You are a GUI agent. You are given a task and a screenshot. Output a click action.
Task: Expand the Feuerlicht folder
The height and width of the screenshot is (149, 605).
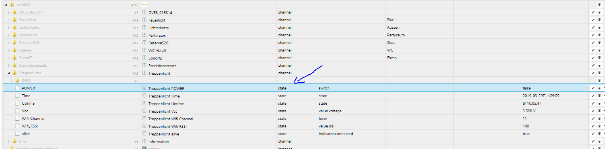[9, 20]
